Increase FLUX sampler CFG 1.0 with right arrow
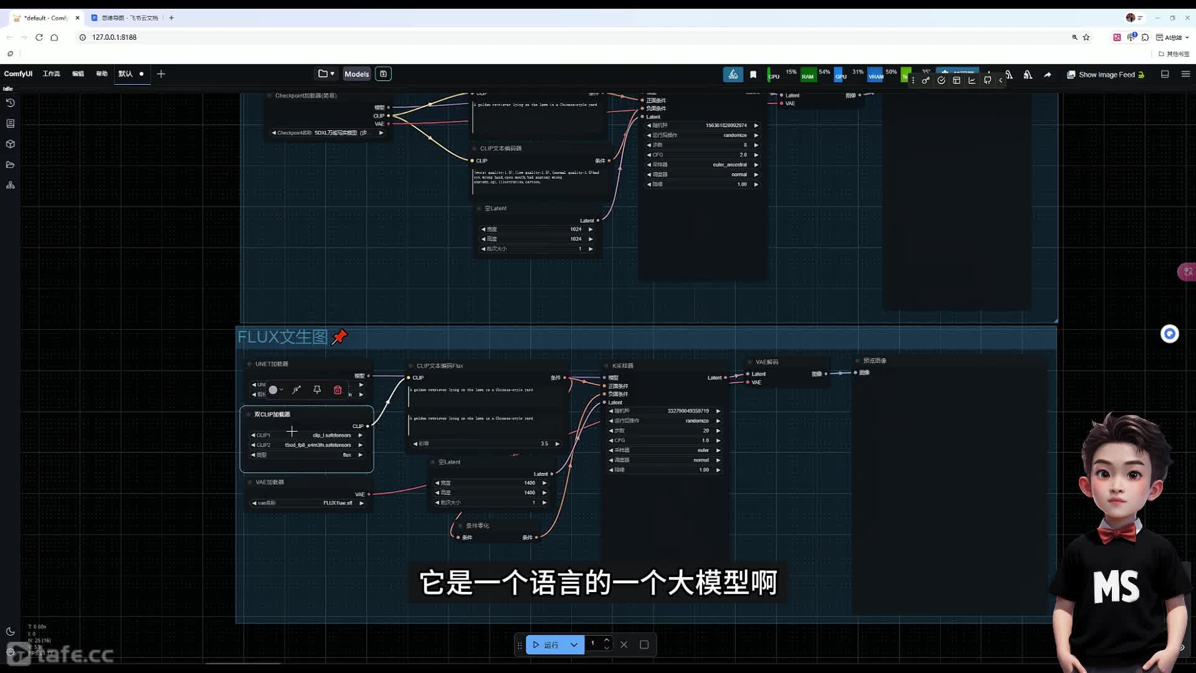 tap(718, 440)
